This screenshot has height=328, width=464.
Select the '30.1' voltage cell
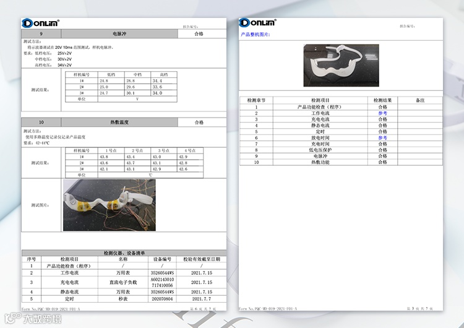point(137,93)
